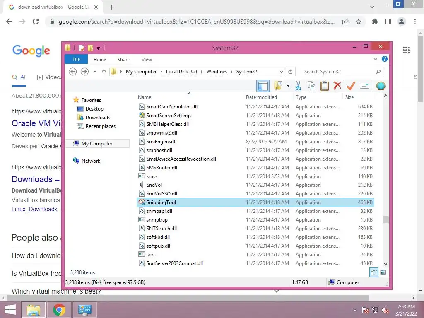Open the Explorer Help question mark
The height and width of the screenshot is (318, 424).
coord(384,59)
